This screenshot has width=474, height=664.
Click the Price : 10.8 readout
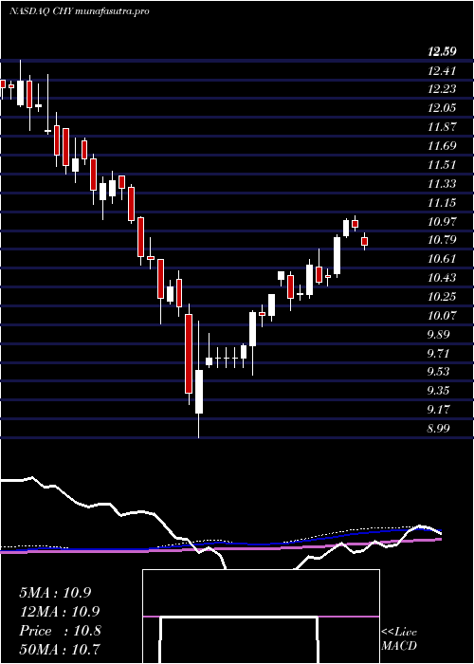60,631
